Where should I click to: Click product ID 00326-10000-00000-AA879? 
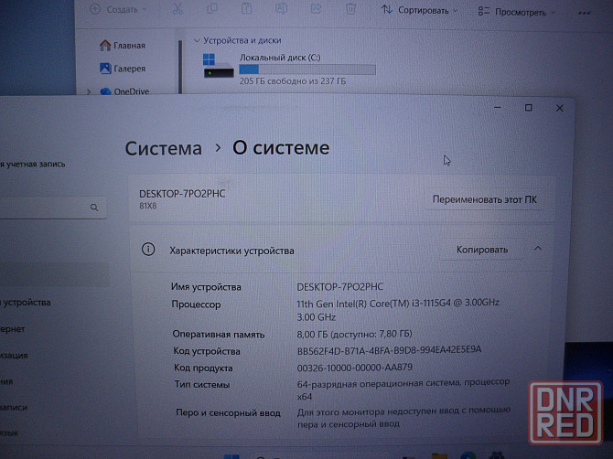354,368
